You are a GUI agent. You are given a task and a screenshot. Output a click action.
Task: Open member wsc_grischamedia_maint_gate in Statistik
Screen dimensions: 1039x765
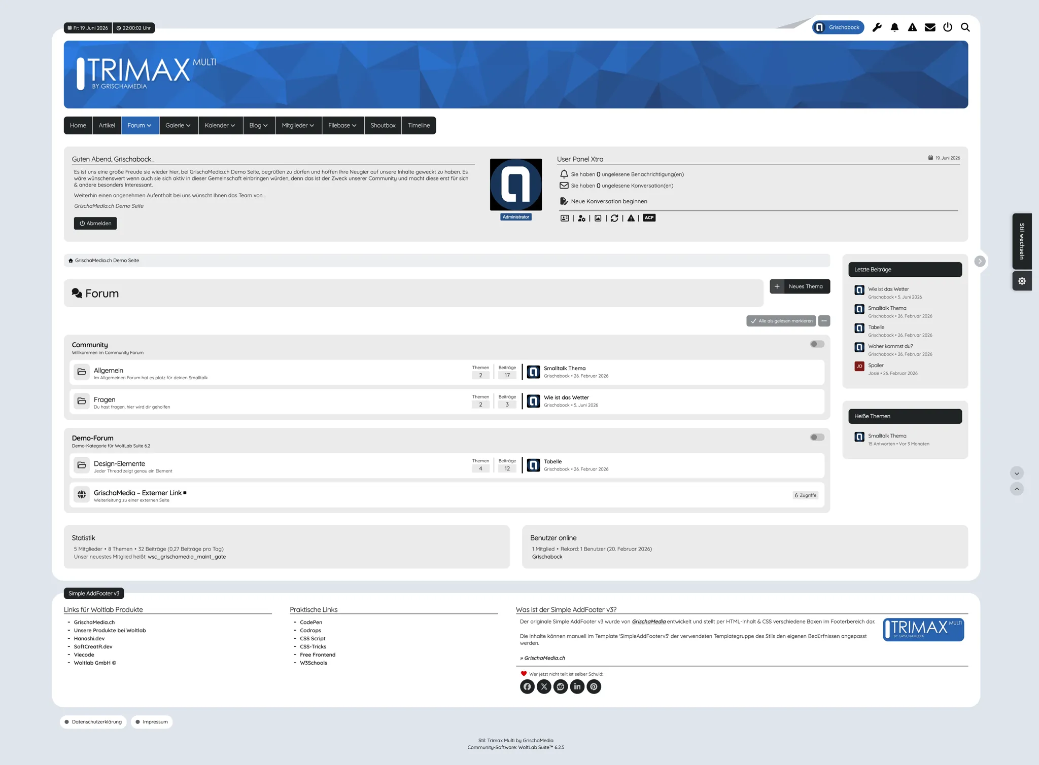tap(187, 557)
